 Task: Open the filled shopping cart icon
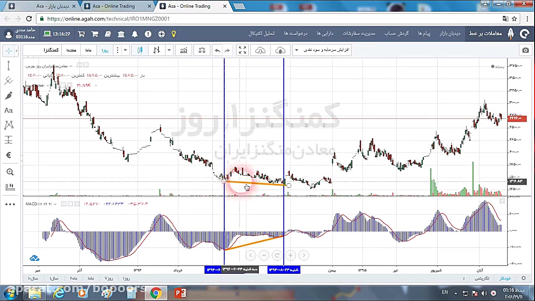pyautogui.click(x=95, y=34)
